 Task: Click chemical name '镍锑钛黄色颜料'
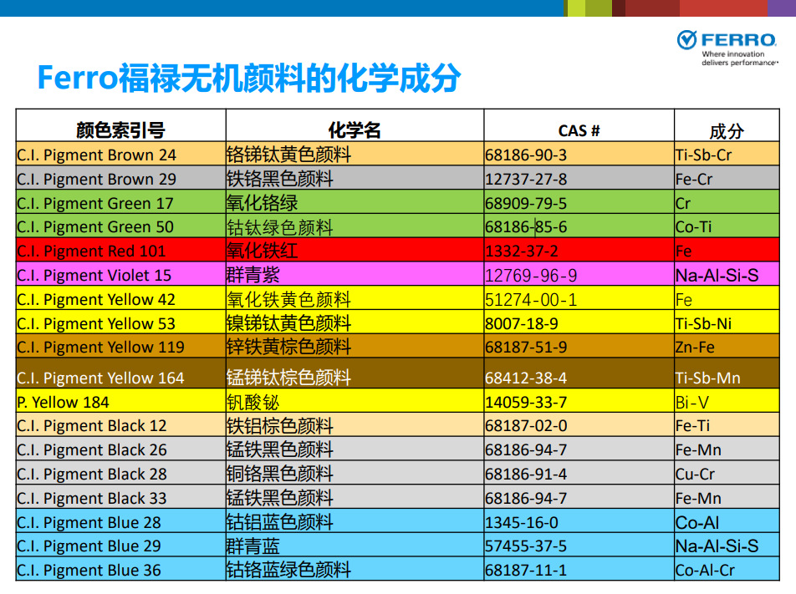[x=288, y=323]
